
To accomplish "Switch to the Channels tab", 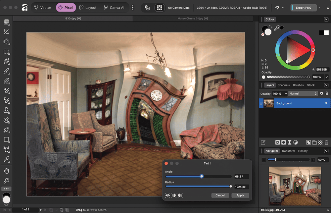I will pos(283,85).
